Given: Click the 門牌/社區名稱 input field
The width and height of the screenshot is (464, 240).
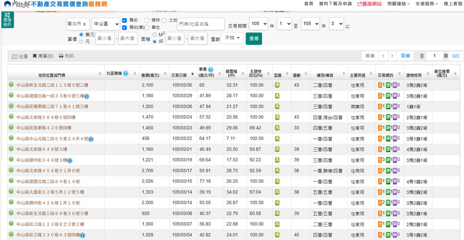Looking at the screenshot, I should (200, 24).
